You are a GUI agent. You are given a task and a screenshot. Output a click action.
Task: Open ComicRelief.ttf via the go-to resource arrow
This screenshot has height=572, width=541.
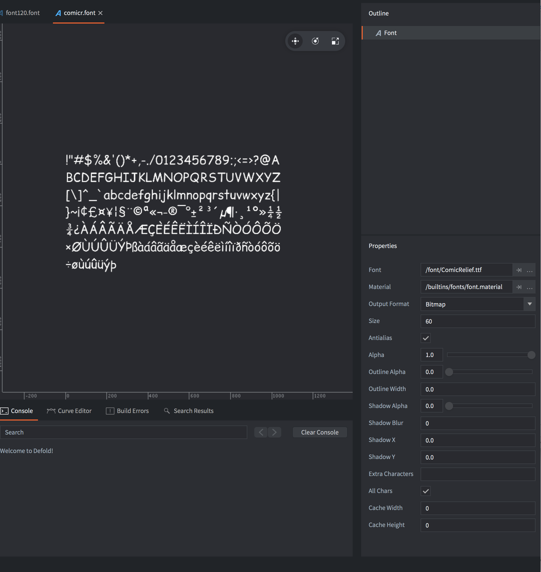519,270
